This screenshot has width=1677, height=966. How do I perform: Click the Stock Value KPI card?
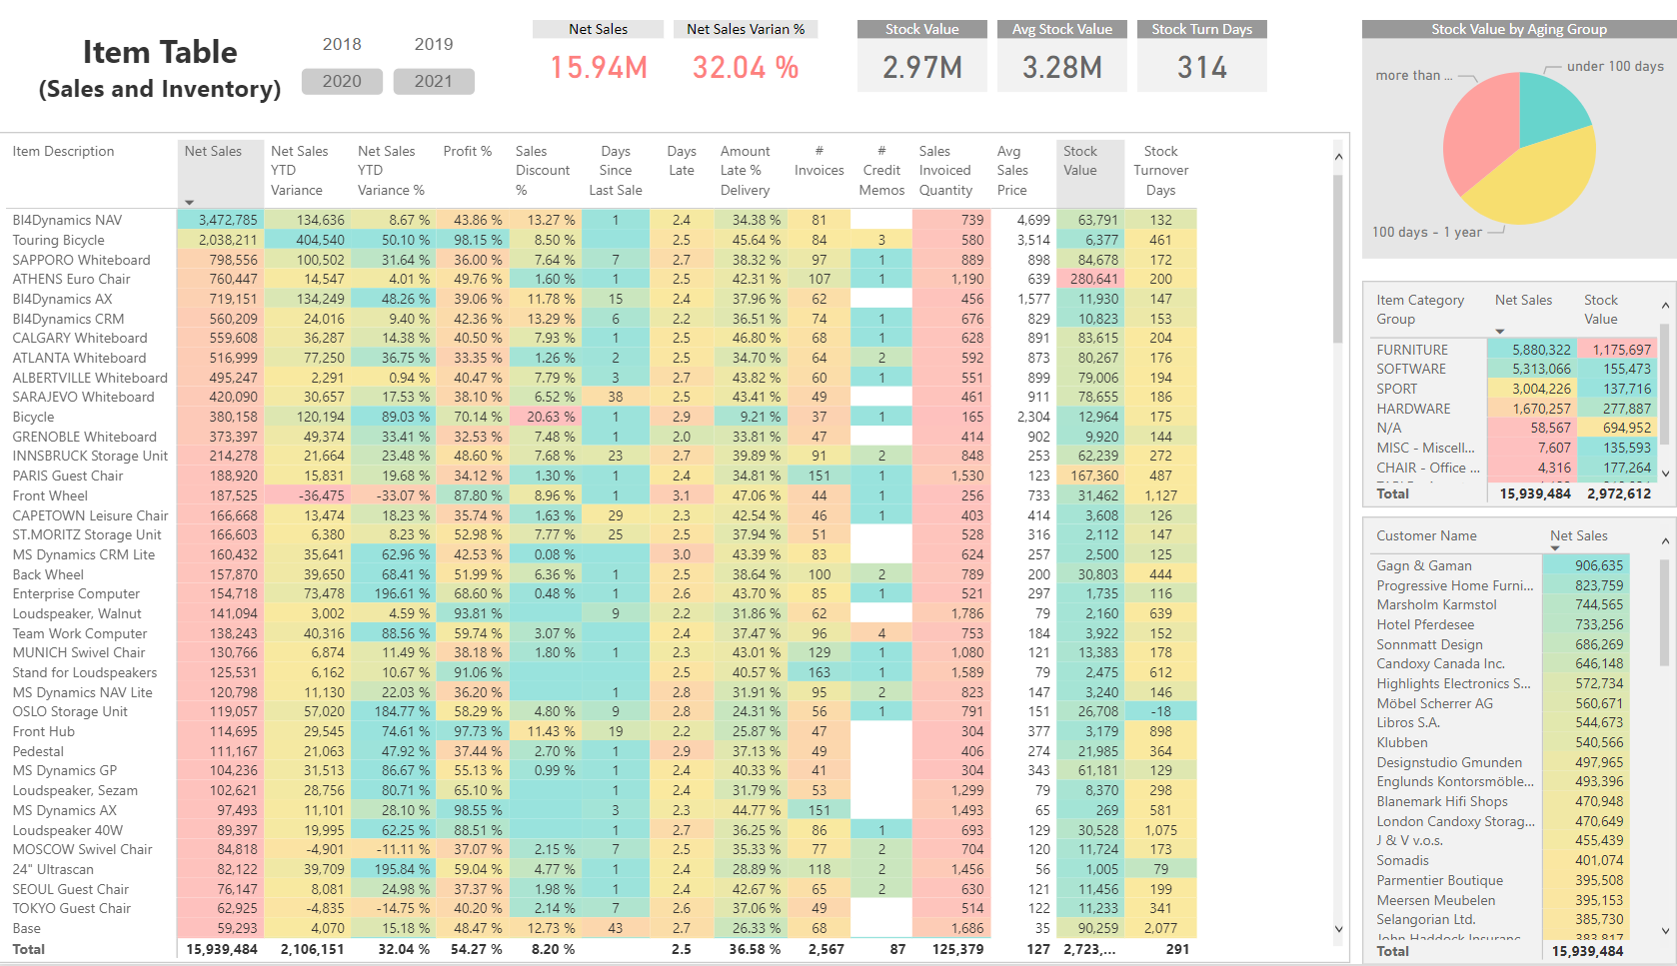pos(921,55)
